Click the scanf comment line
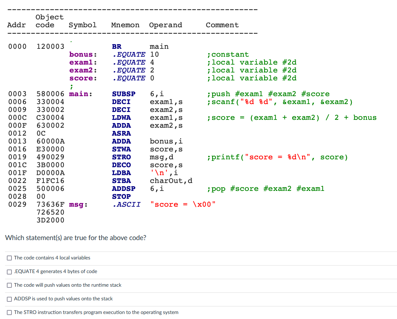The image size is (397, 319). (280, 102)
